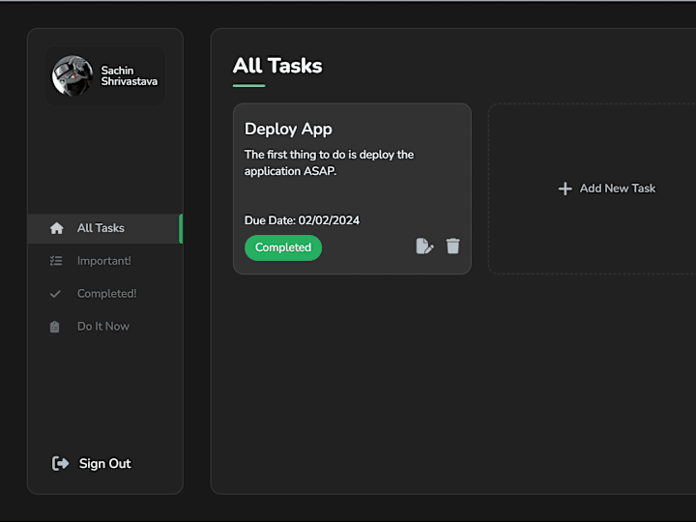Screen dimensions: 696x522
Task: Click the sign out arrow icon
Action: [60, 463]
